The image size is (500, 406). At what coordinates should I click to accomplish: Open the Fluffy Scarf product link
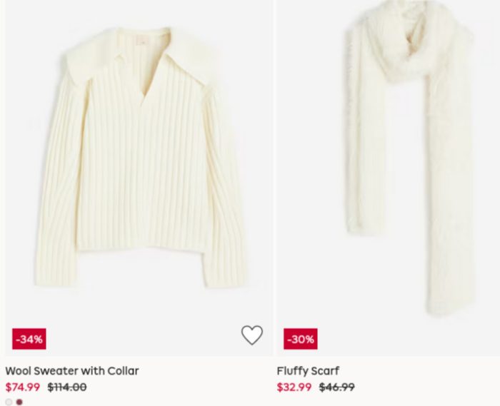(x=308, y=371)
